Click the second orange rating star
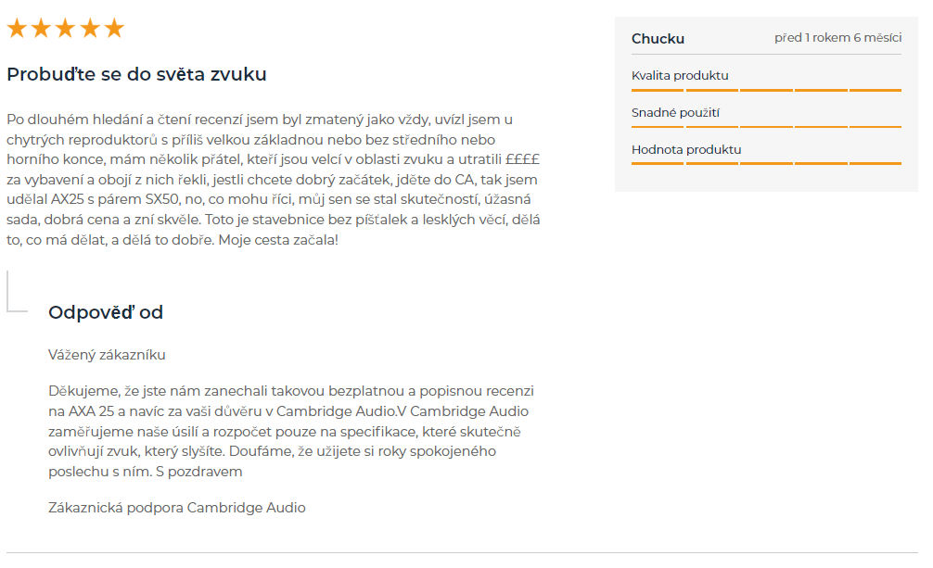Screen dimensions: 933x568 coord(41,28)
